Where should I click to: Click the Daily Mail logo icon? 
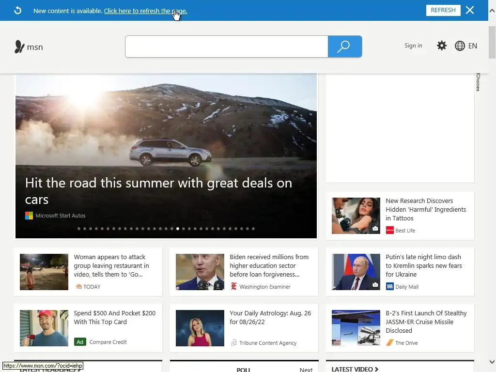(390, 287)
